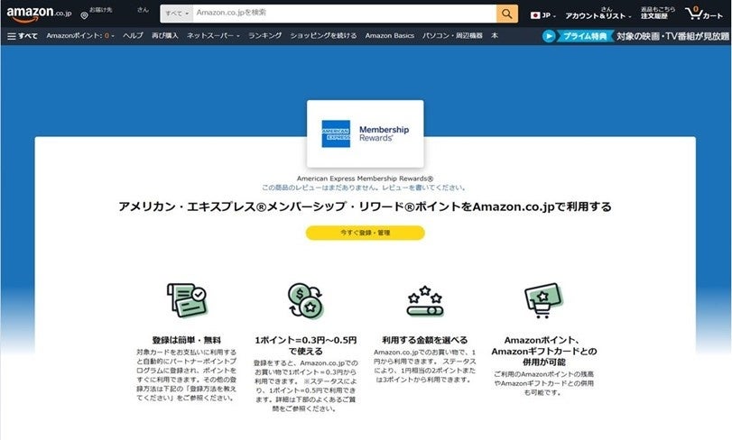Click the 利用する金額を選べる heading
The height and width of the screenshot is (440, 732).
pyautogui.click(x=425, y=340)
